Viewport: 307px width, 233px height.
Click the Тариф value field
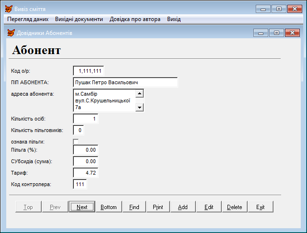(86, 173)
